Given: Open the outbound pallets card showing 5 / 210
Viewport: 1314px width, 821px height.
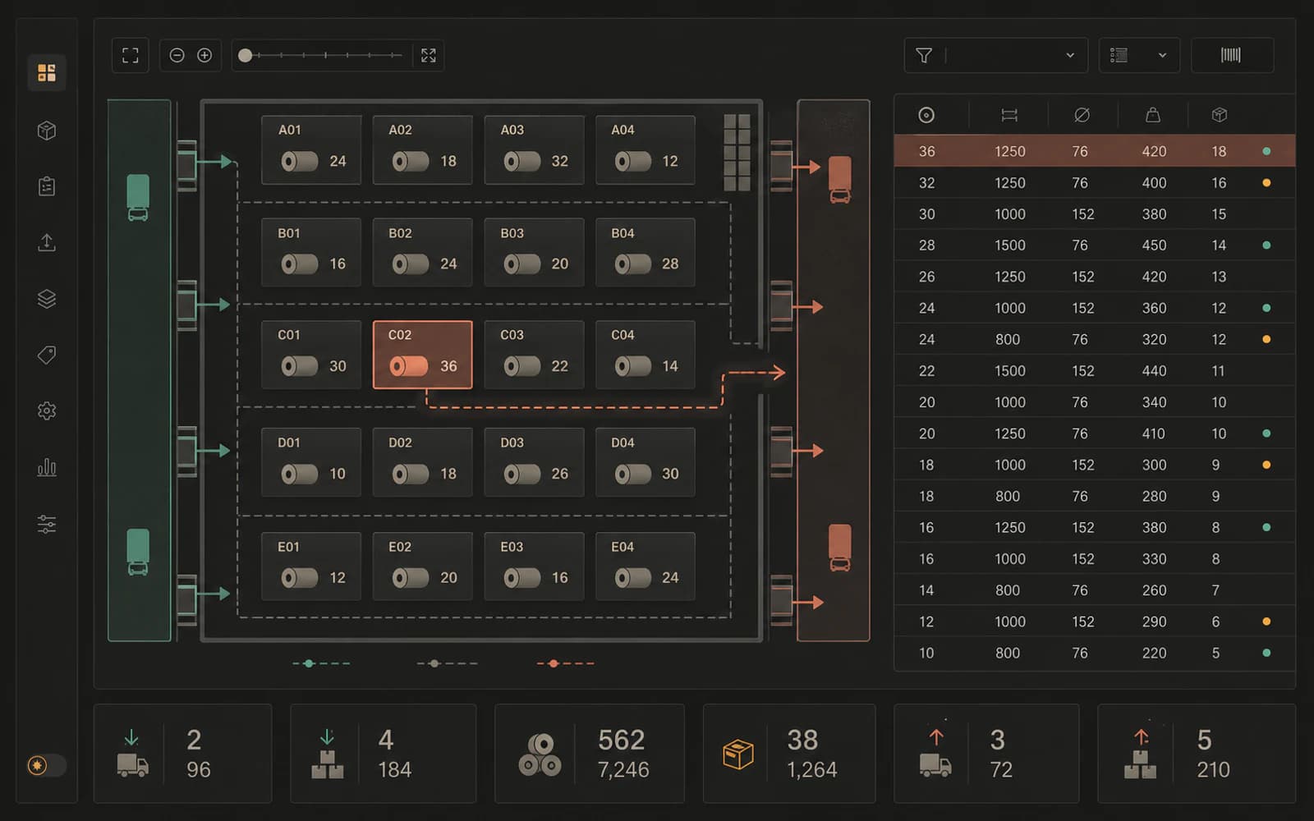Looking at the screenshot, I should 1197,754.
